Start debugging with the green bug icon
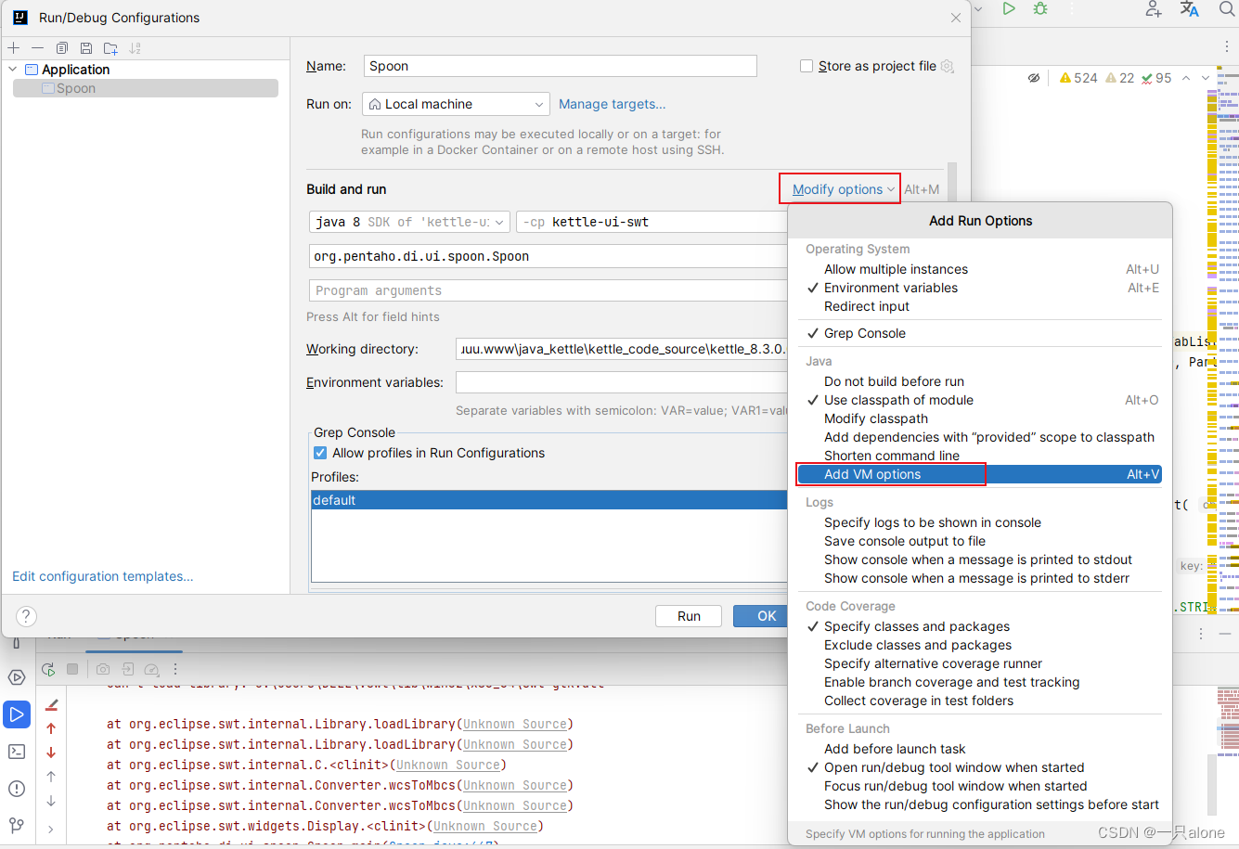Image resolution: width=1239 pixels, height=849 pixels. click(x=1040, y=9)
